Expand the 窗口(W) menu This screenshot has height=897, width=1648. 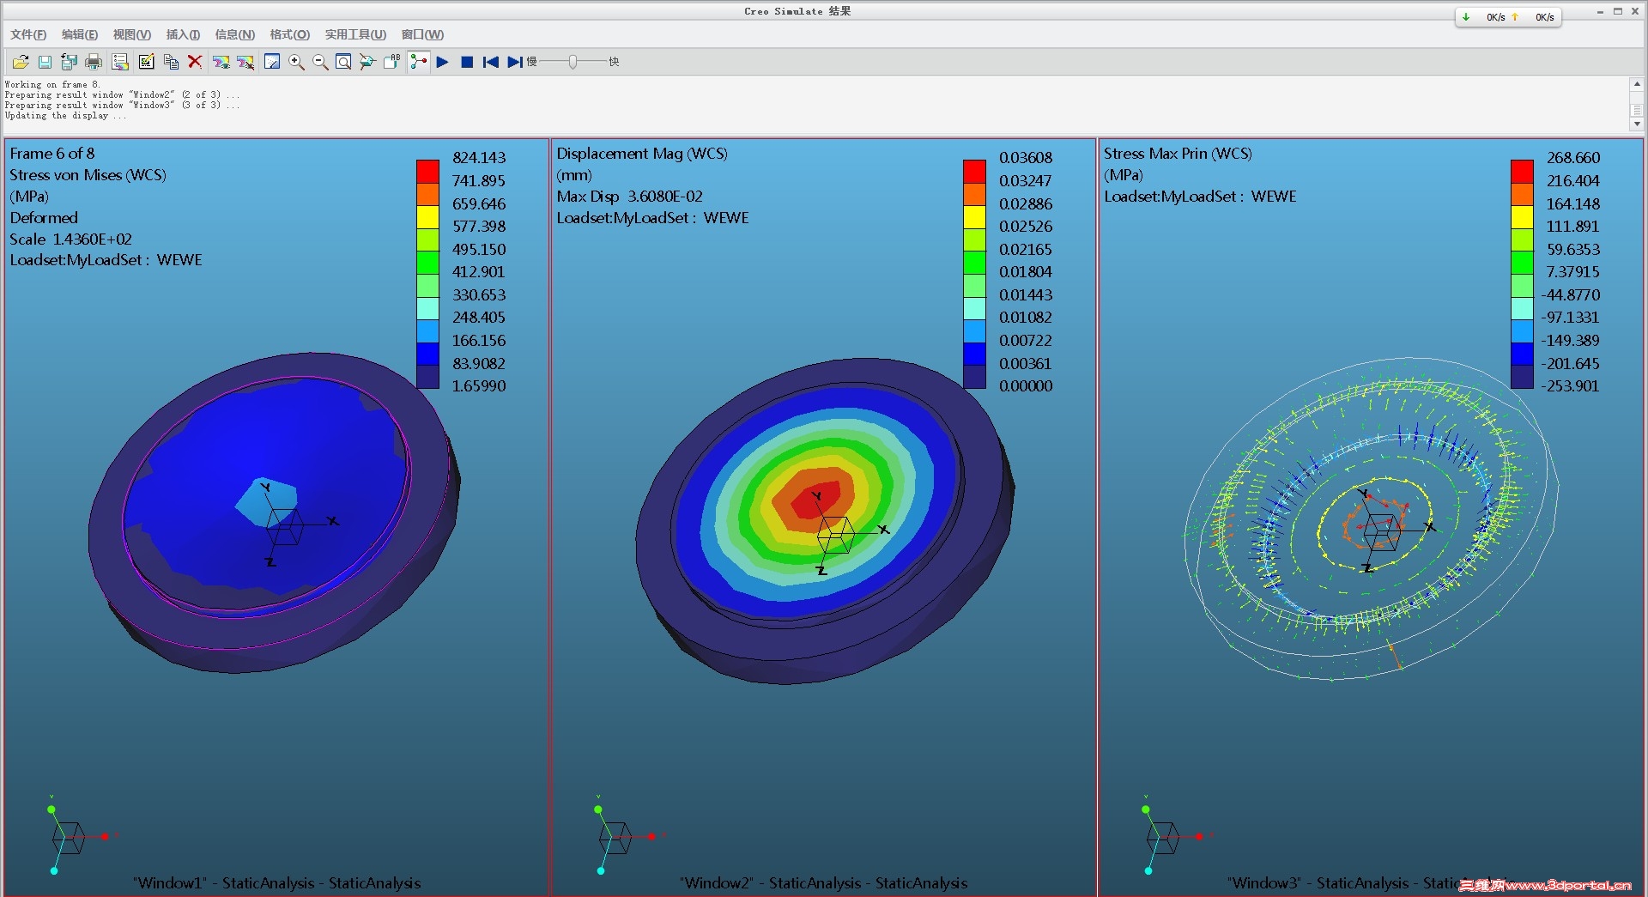pyautogui.click(x=422, y=34)
